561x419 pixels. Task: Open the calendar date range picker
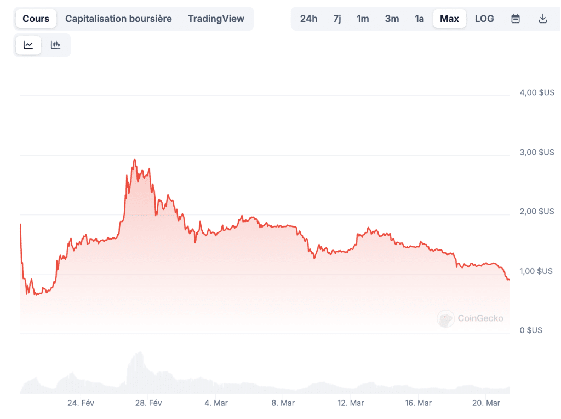516,19
